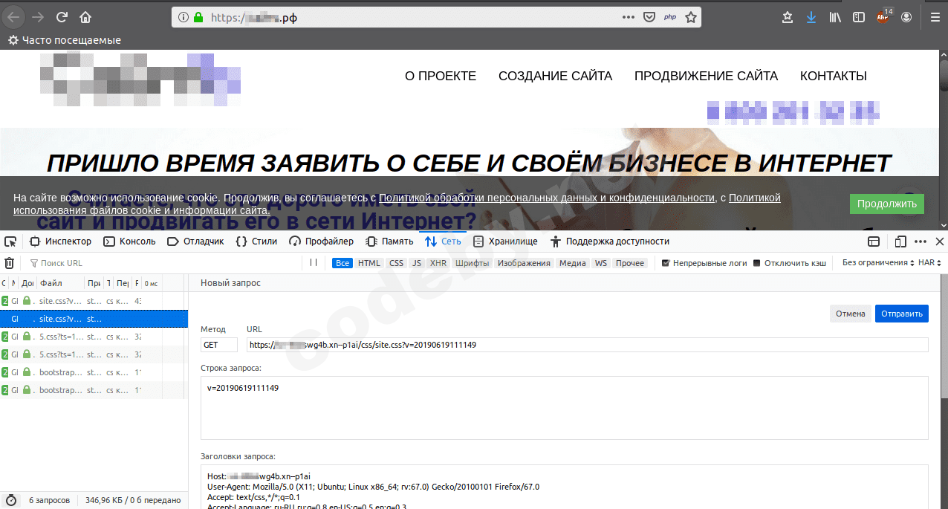This screenshot has width=948, height=509.
Task: Filter requests by XHR
Action: coord(438,263)
